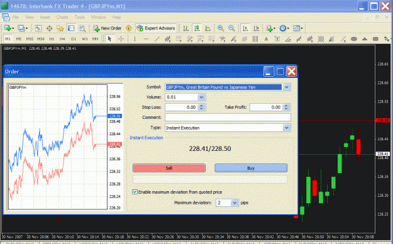Open the Navigator stars icon
This screenshot has height=244, width=393.
click(60, 28)
